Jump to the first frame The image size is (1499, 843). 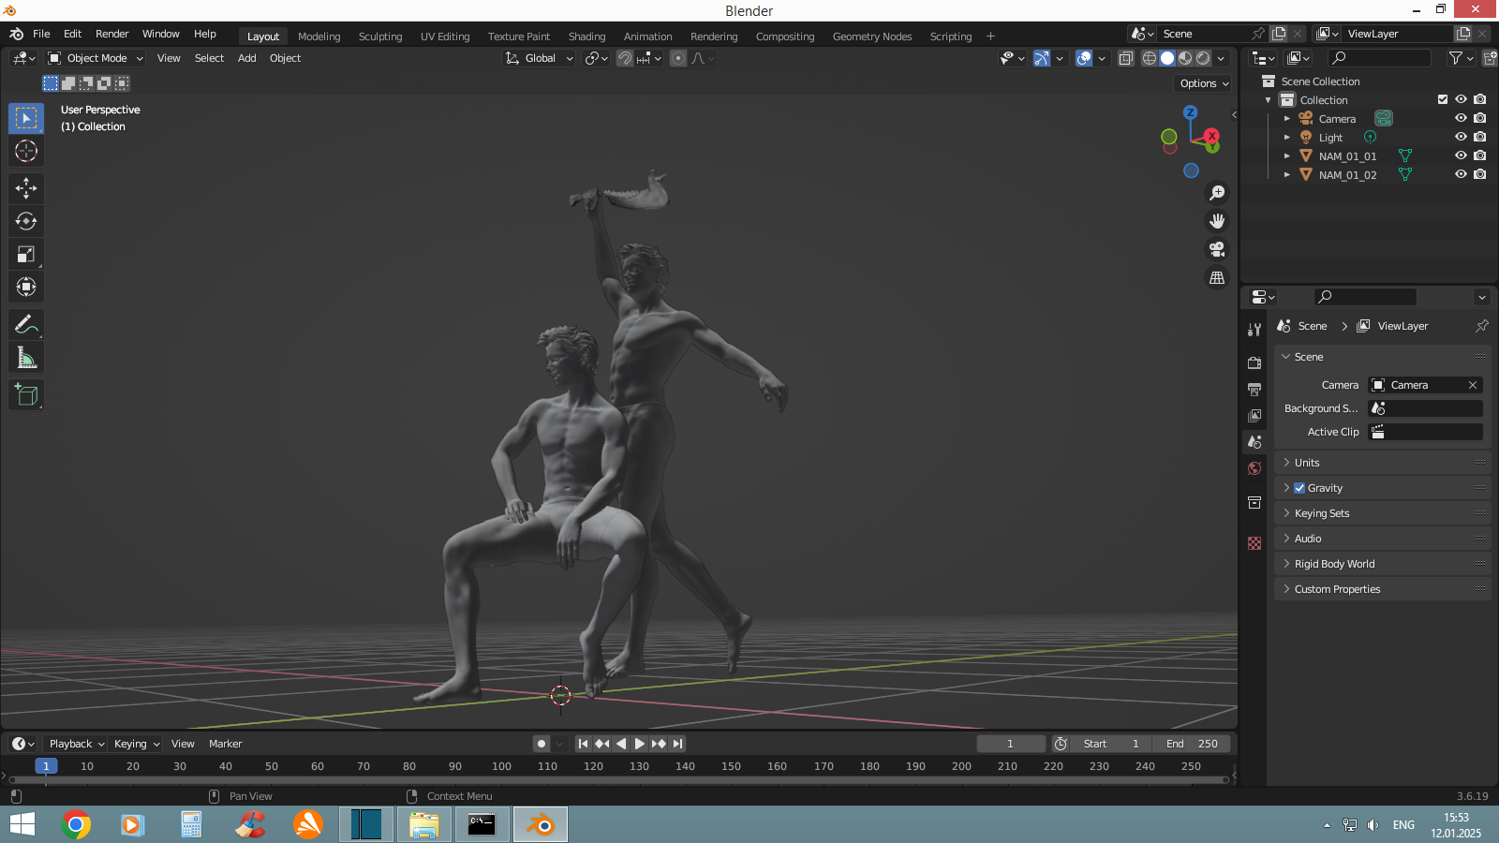pos(583,744)
